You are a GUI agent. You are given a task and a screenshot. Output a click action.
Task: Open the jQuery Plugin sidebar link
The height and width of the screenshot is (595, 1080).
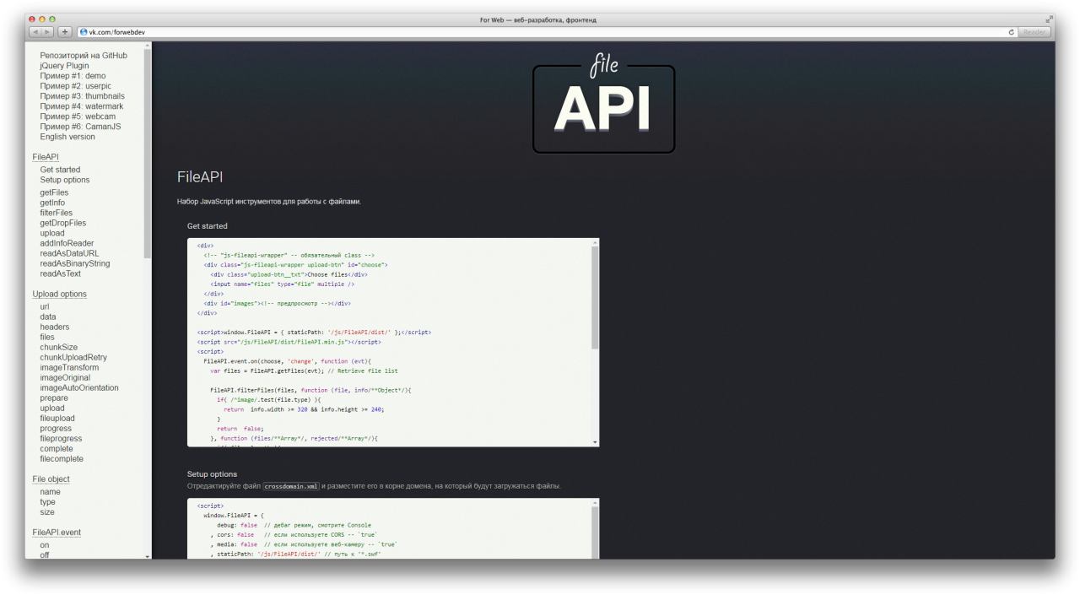(x=64, y=66)
